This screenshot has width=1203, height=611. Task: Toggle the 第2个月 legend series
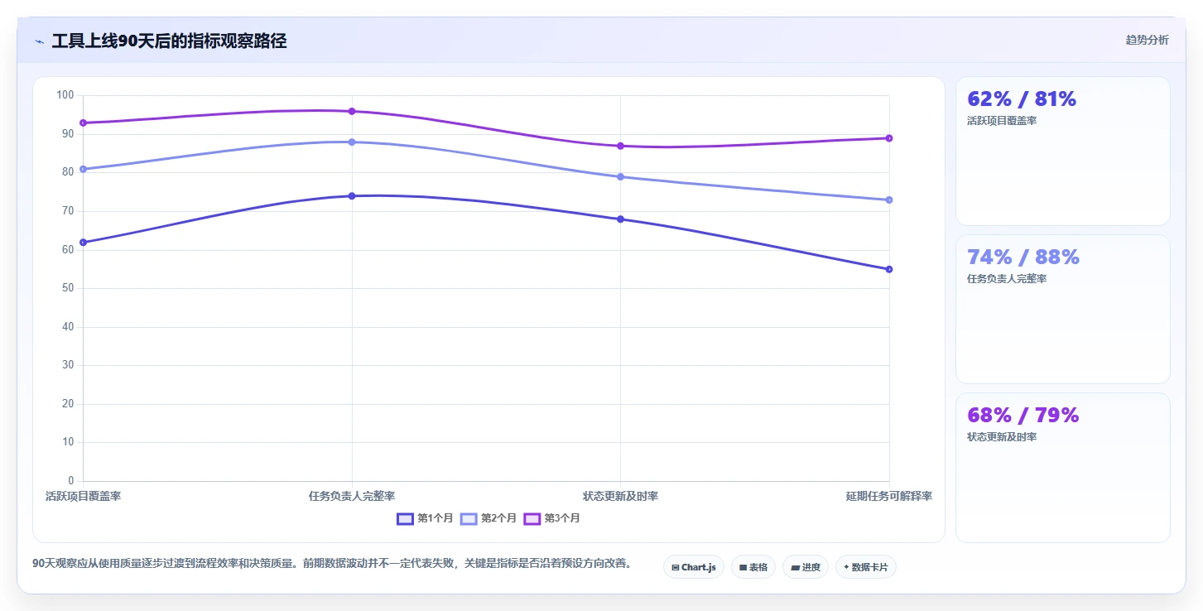(488, 518)
